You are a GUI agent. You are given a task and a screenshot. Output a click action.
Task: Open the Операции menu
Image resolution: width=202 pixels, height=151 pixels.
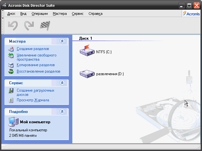click(40, 14)
